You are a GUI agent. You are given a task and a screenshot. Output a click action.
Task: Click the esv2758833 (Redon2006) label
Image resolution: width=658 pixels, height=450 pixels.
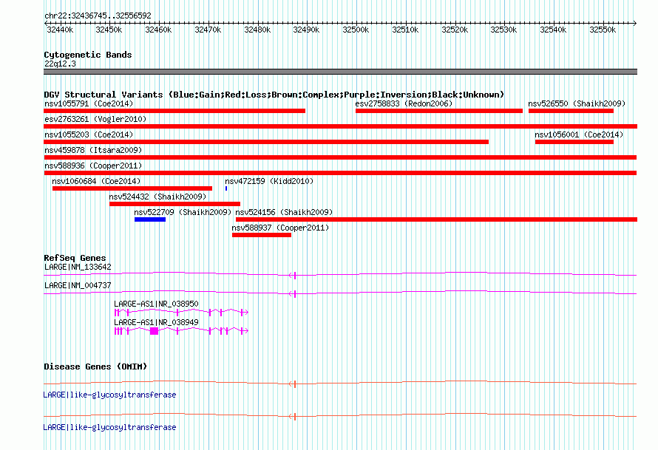point(404,103)
